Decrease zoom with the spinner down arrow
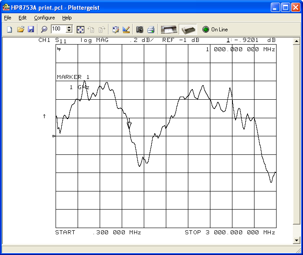This screenshot has width=303, height=255. [x=69, y=31]
